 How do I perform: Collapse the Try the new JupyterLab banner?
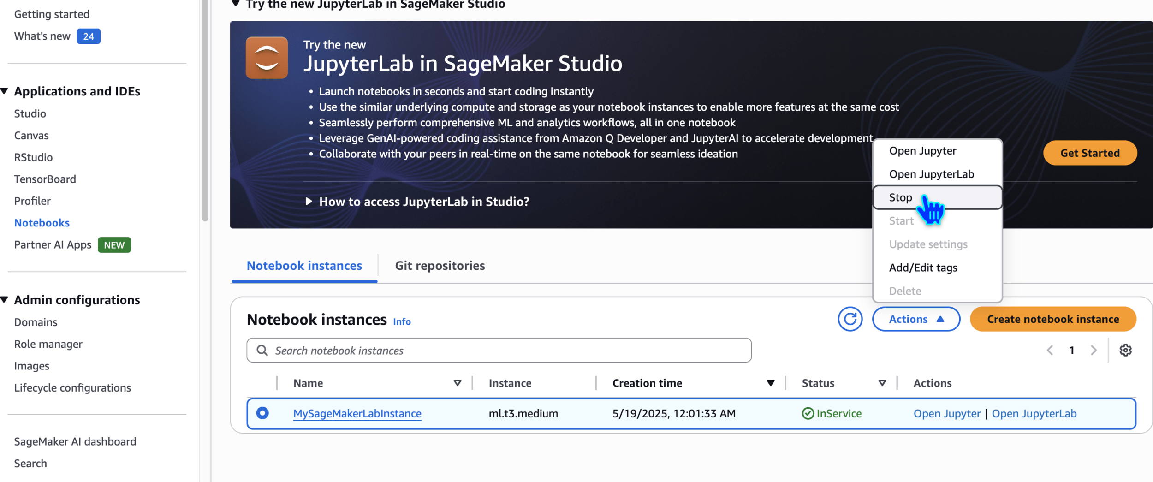(236, 4)
